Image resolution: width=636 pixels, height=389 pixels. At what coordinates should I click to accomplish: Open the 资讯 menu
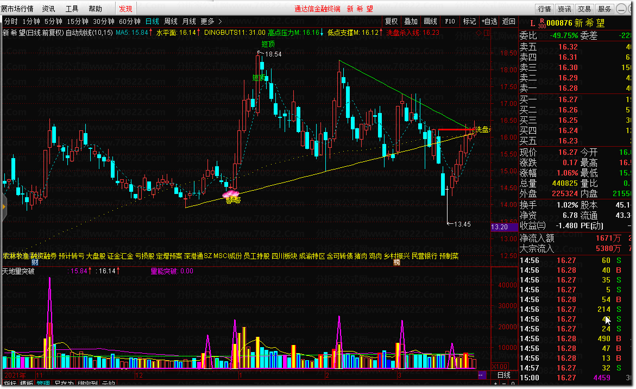coord(48,9)
